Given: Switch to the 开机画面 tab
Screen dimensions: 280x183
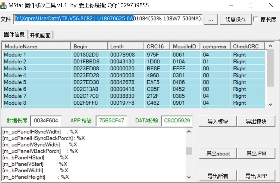Looking at the screenshot, I should coord(40,35).
